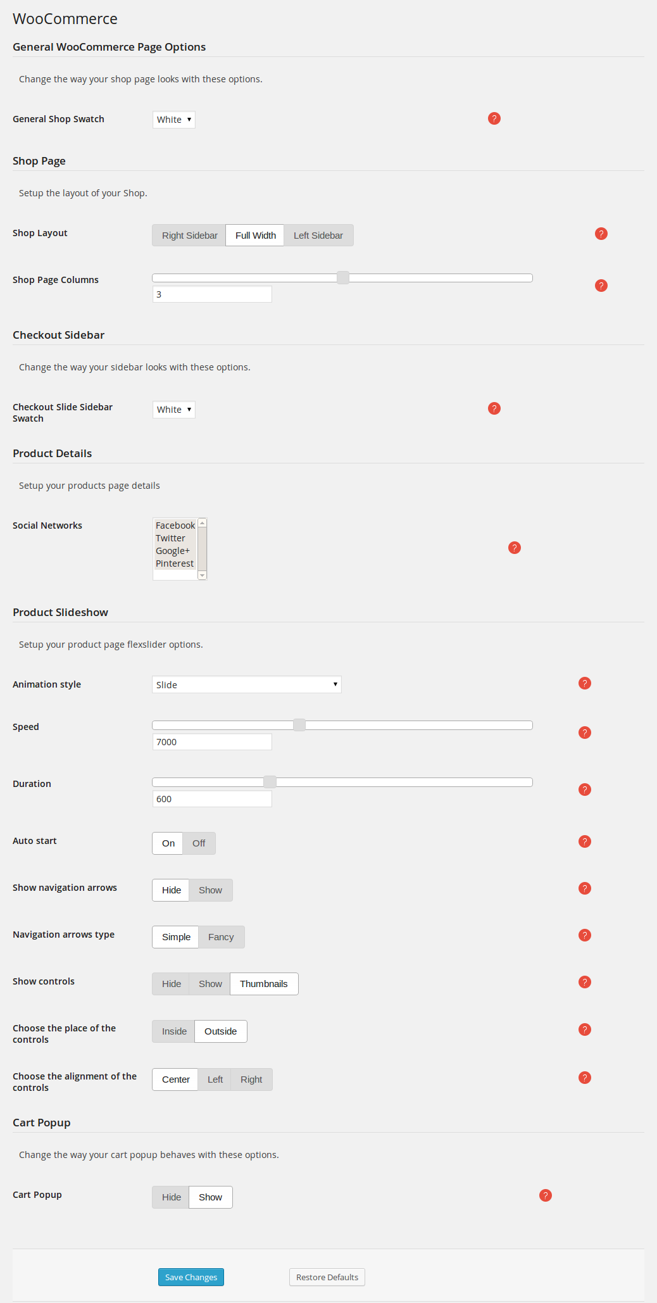Open General Shop Swatch dropdown
Image resolution: width=657 pixels, height=1303 pixels.
[174, 120]
